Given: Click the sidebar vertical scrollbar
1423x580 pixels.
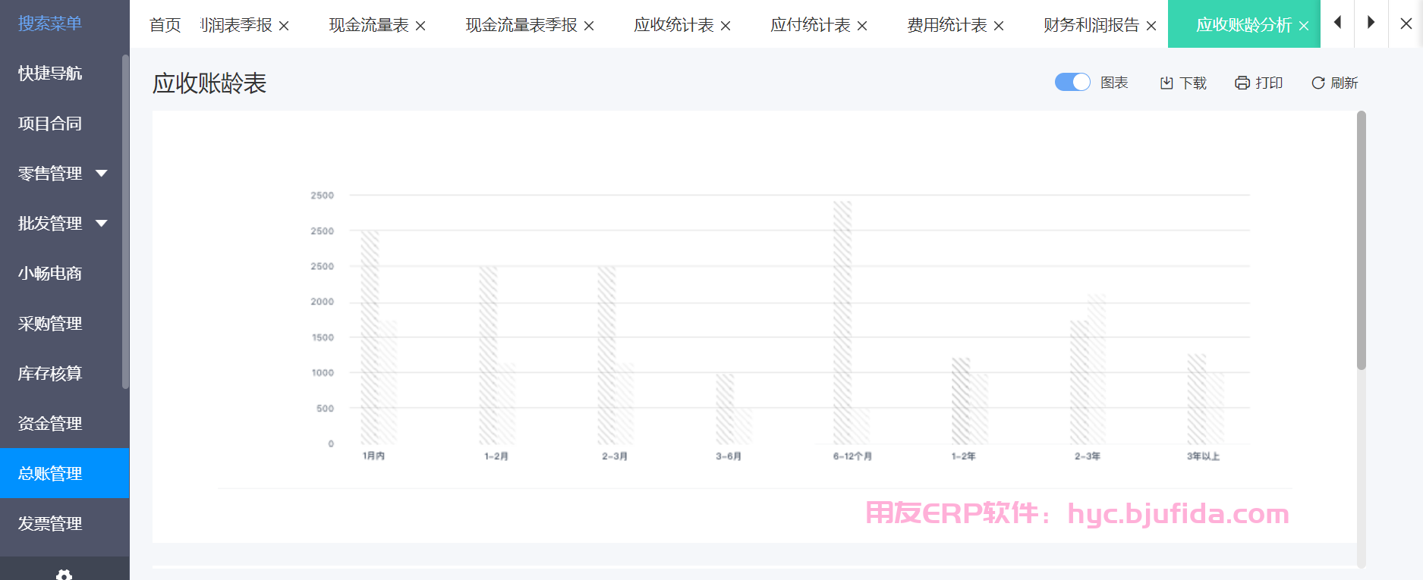Looking at the screenshot, I should pos(125,221).
